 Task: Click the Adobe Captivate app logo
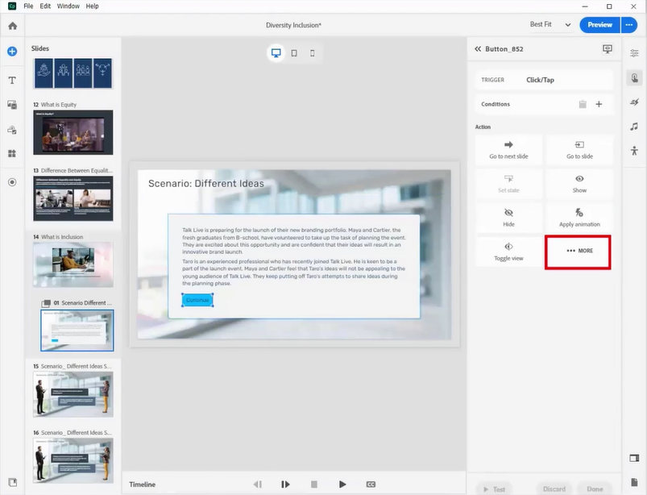12,6
